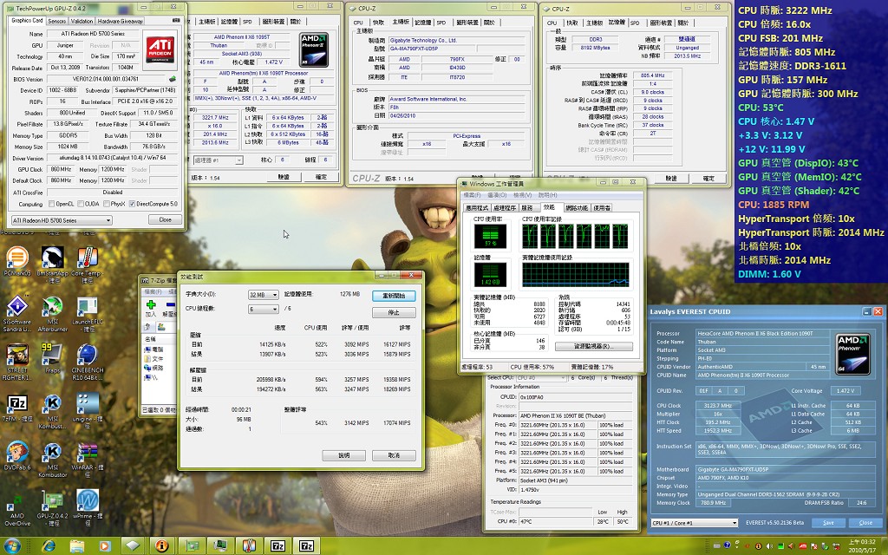This screenshot has width=888, height=555.
Task: Expand the processor selection dropdown in CPU-Z
Action: [218, 160]
